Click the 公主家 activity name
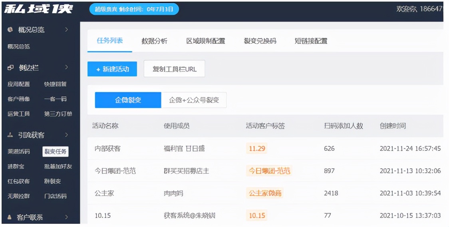This screenshot has width=449, height=227. click(x=104, y=193)
